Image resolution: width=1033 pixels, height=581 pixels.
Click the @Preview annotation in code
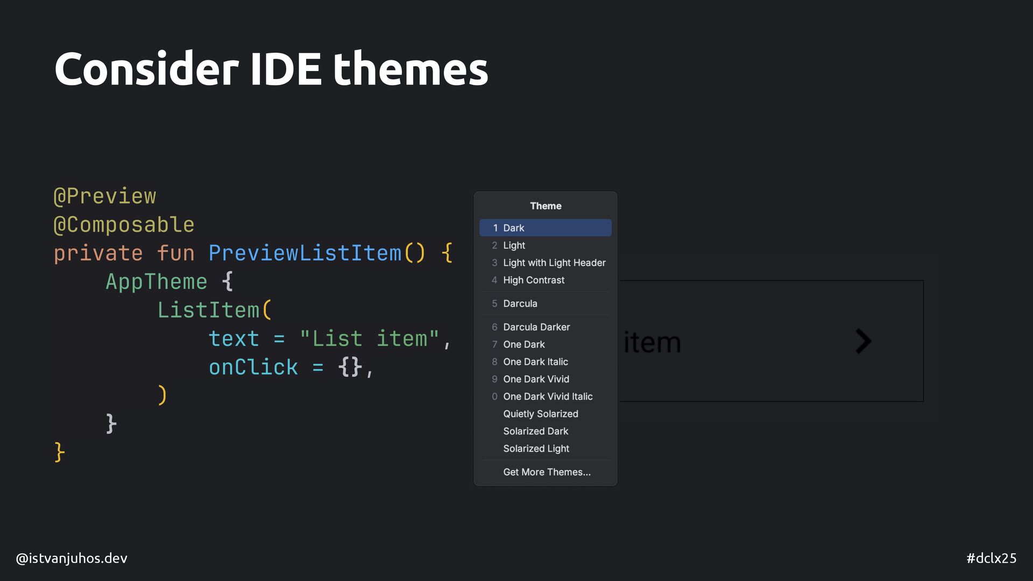point(105,196)
